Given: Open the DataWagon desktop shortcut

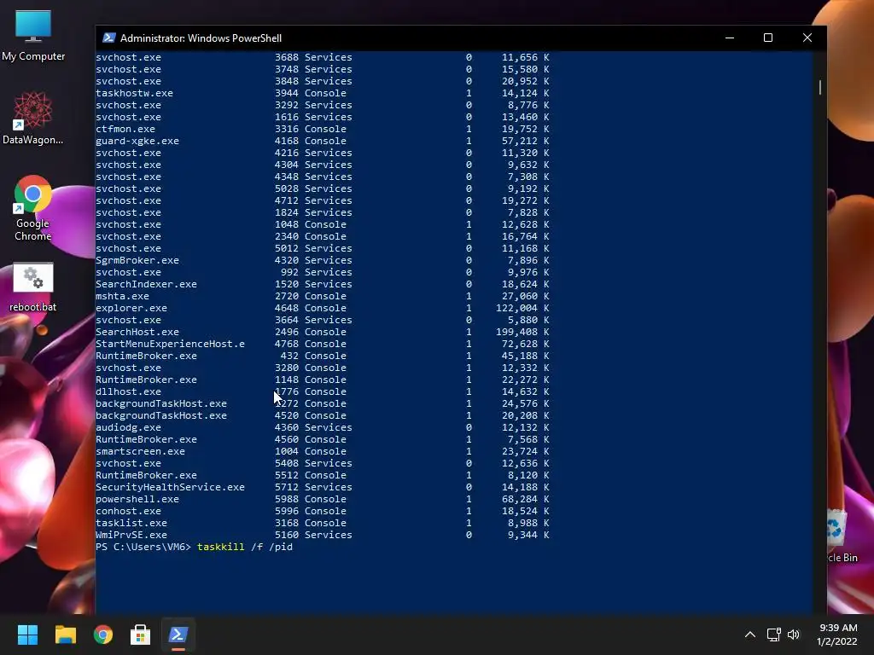Looking at the screenshot, I should point(33,119).
